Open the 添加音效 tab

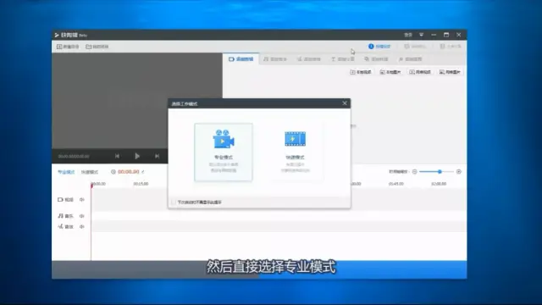coord(309,59)
